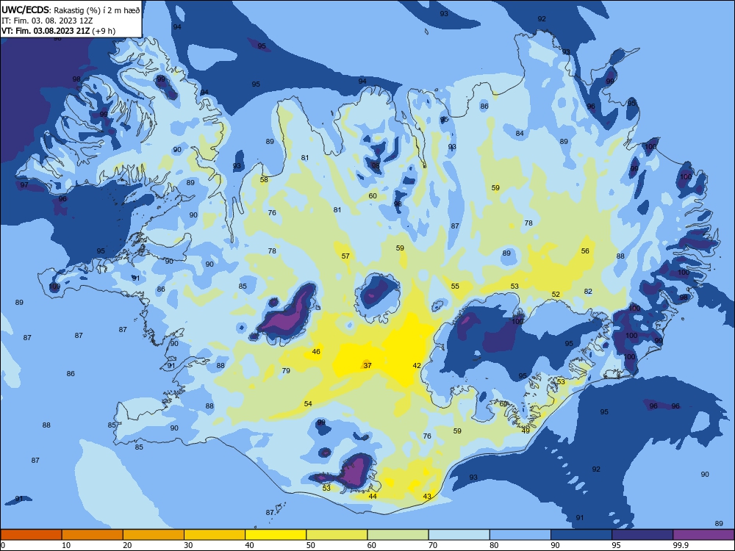Select the '49' value on the southeast coast
The height and width of the screenshot is (551, 735).
pyautogui.click(x=526, y=431)
